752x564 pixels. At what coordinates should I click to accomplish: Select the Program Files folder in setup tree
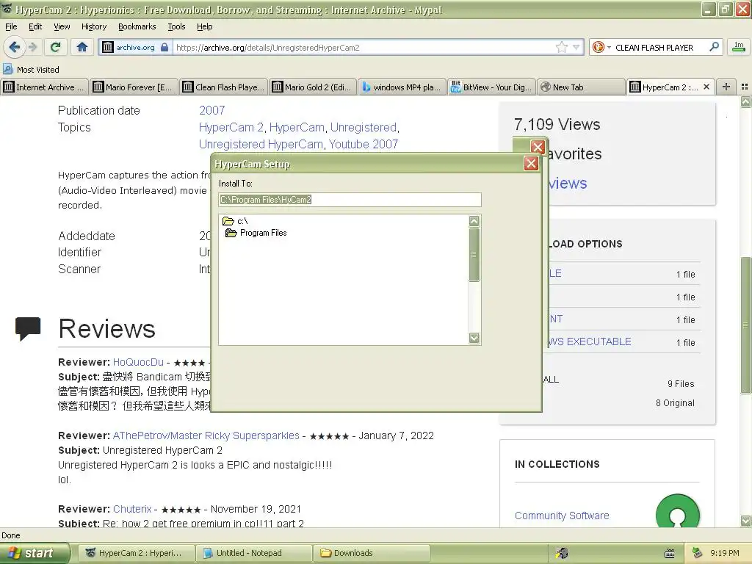256,233
